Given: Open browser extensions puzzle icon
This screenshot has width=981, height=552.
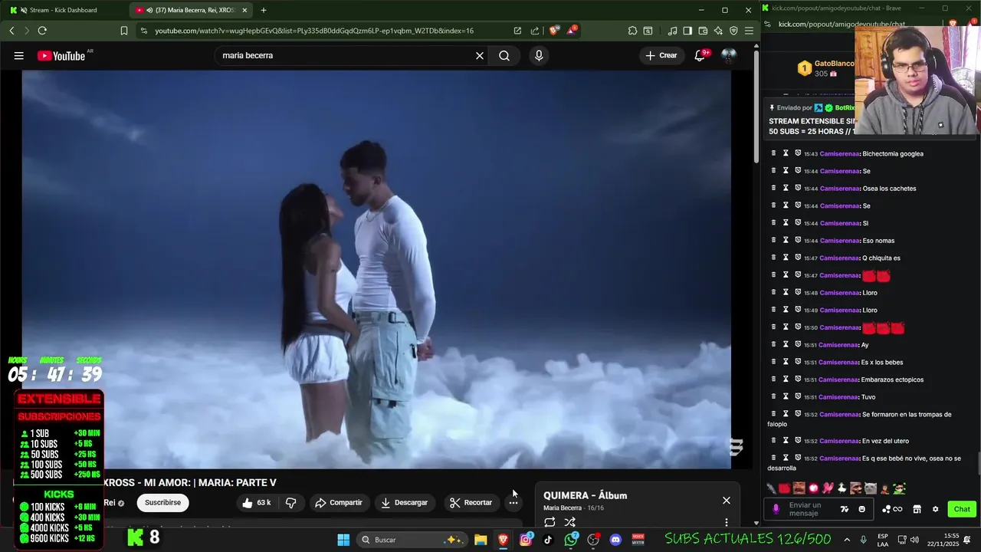Looking at the screenshot, I should point(632,31).
